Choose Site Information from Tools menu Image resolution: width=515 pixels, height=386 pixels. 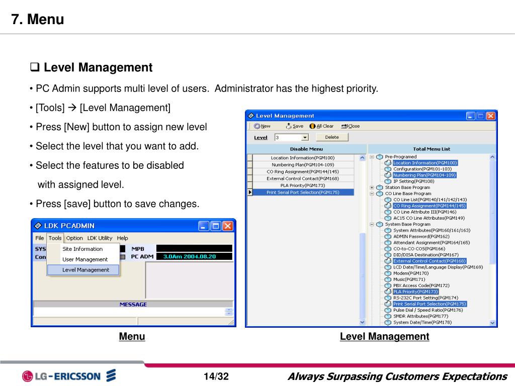pos(83,249)
